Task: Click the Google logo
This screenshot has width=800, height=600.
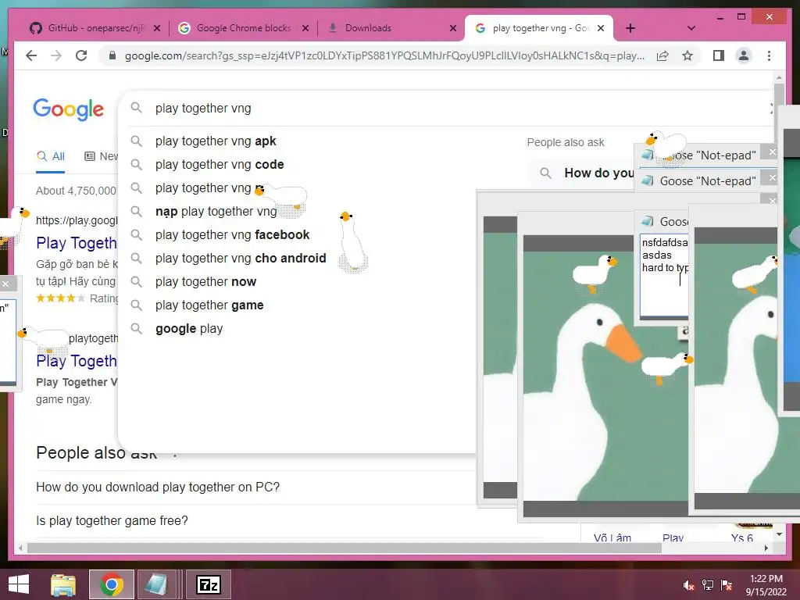Action: pyautogui.click(x=69, y=109)
